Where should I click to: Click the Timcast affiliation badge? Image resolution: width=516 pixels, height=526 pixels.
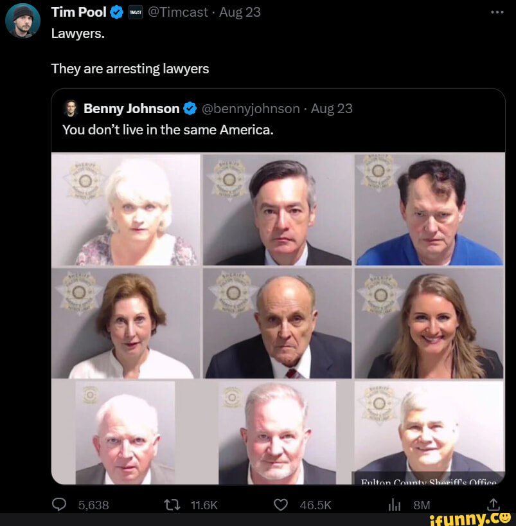pos(135,12)
